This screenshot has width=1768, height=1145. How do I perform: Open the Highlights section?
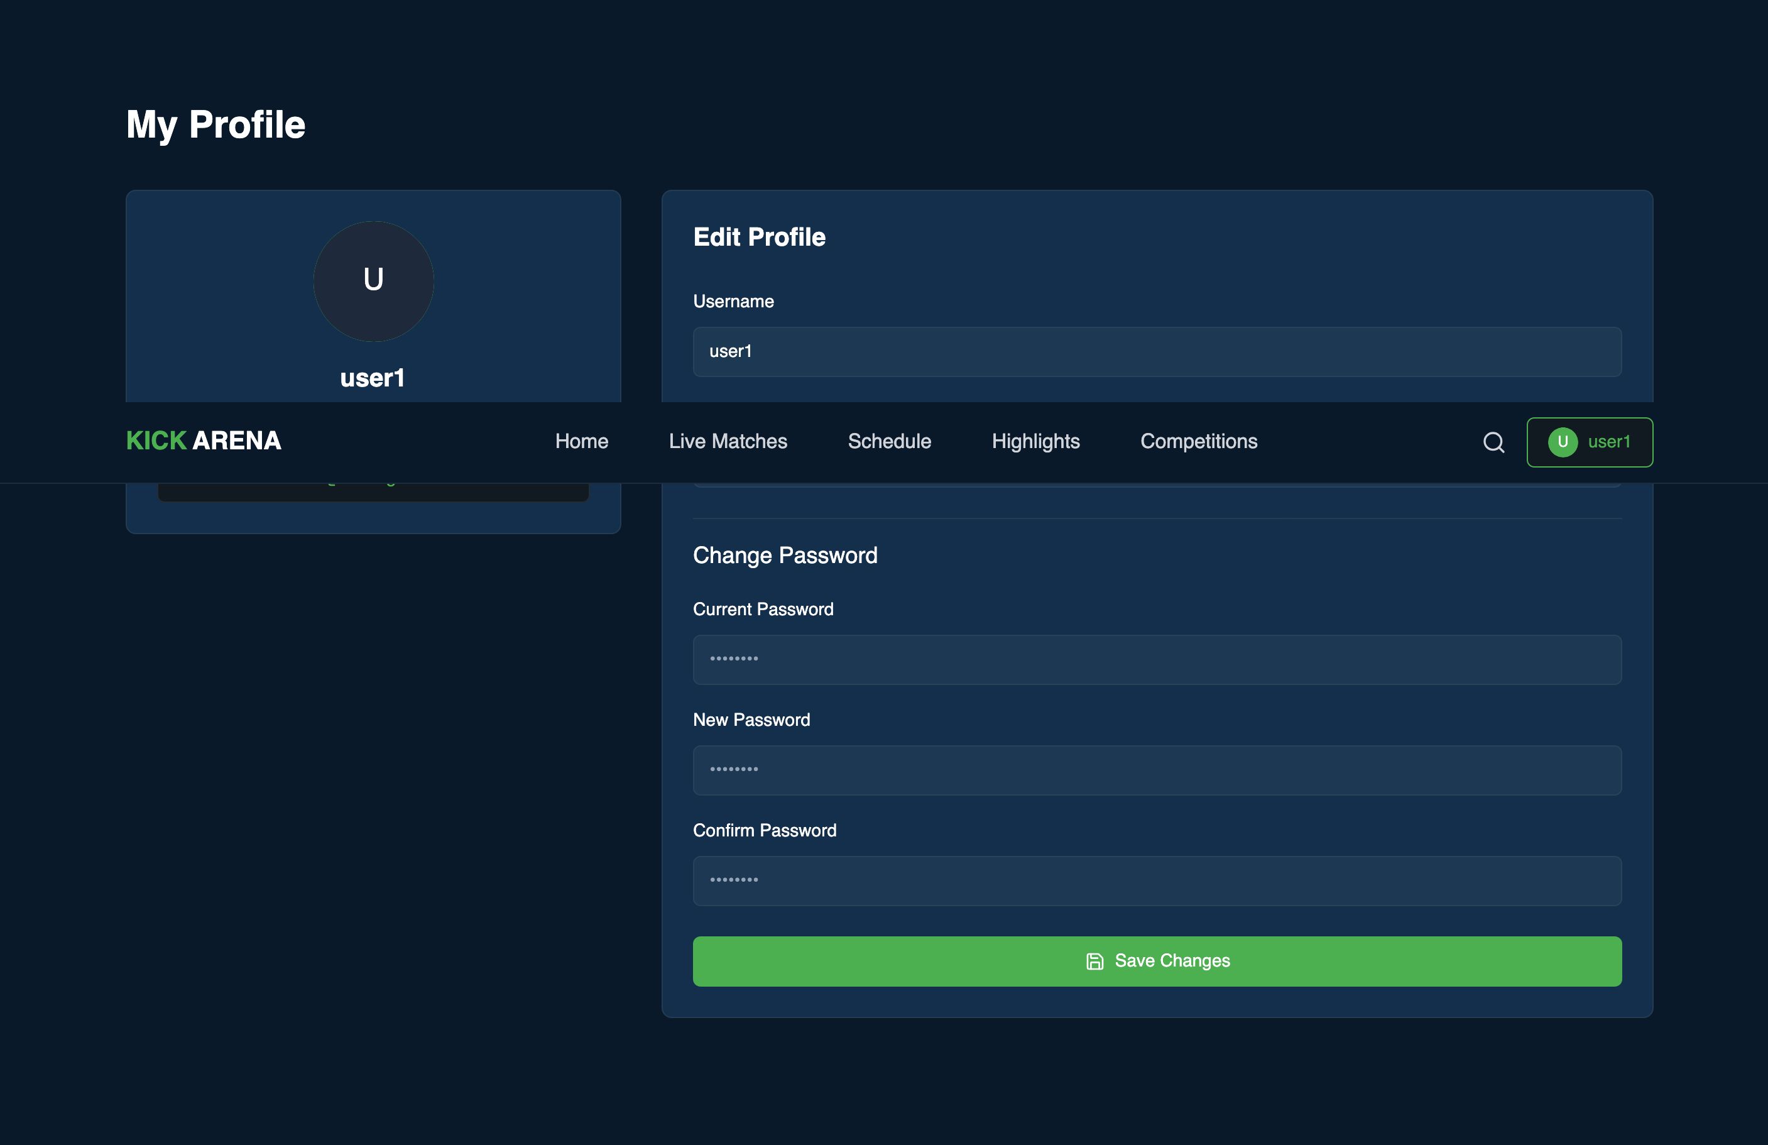point(1035,441)
